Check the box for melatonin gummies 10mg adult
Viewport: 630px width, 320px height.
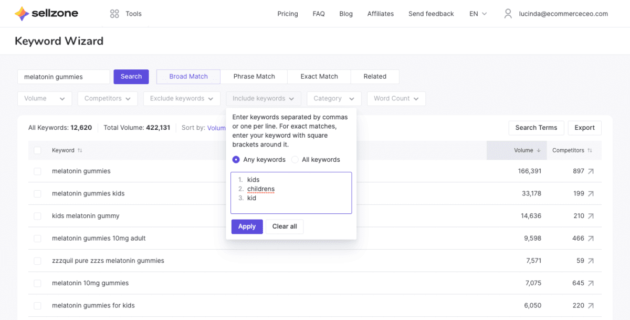point(37,239)
